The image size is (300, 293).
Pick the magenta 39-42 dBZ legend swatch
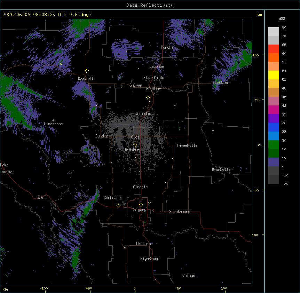[x=274, y=110]
